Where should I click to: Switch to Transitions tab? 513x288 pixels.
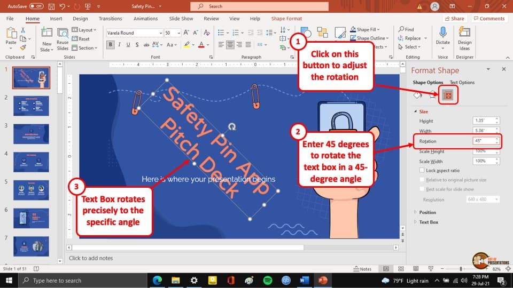pyautogui.click(x=110, y=19)
